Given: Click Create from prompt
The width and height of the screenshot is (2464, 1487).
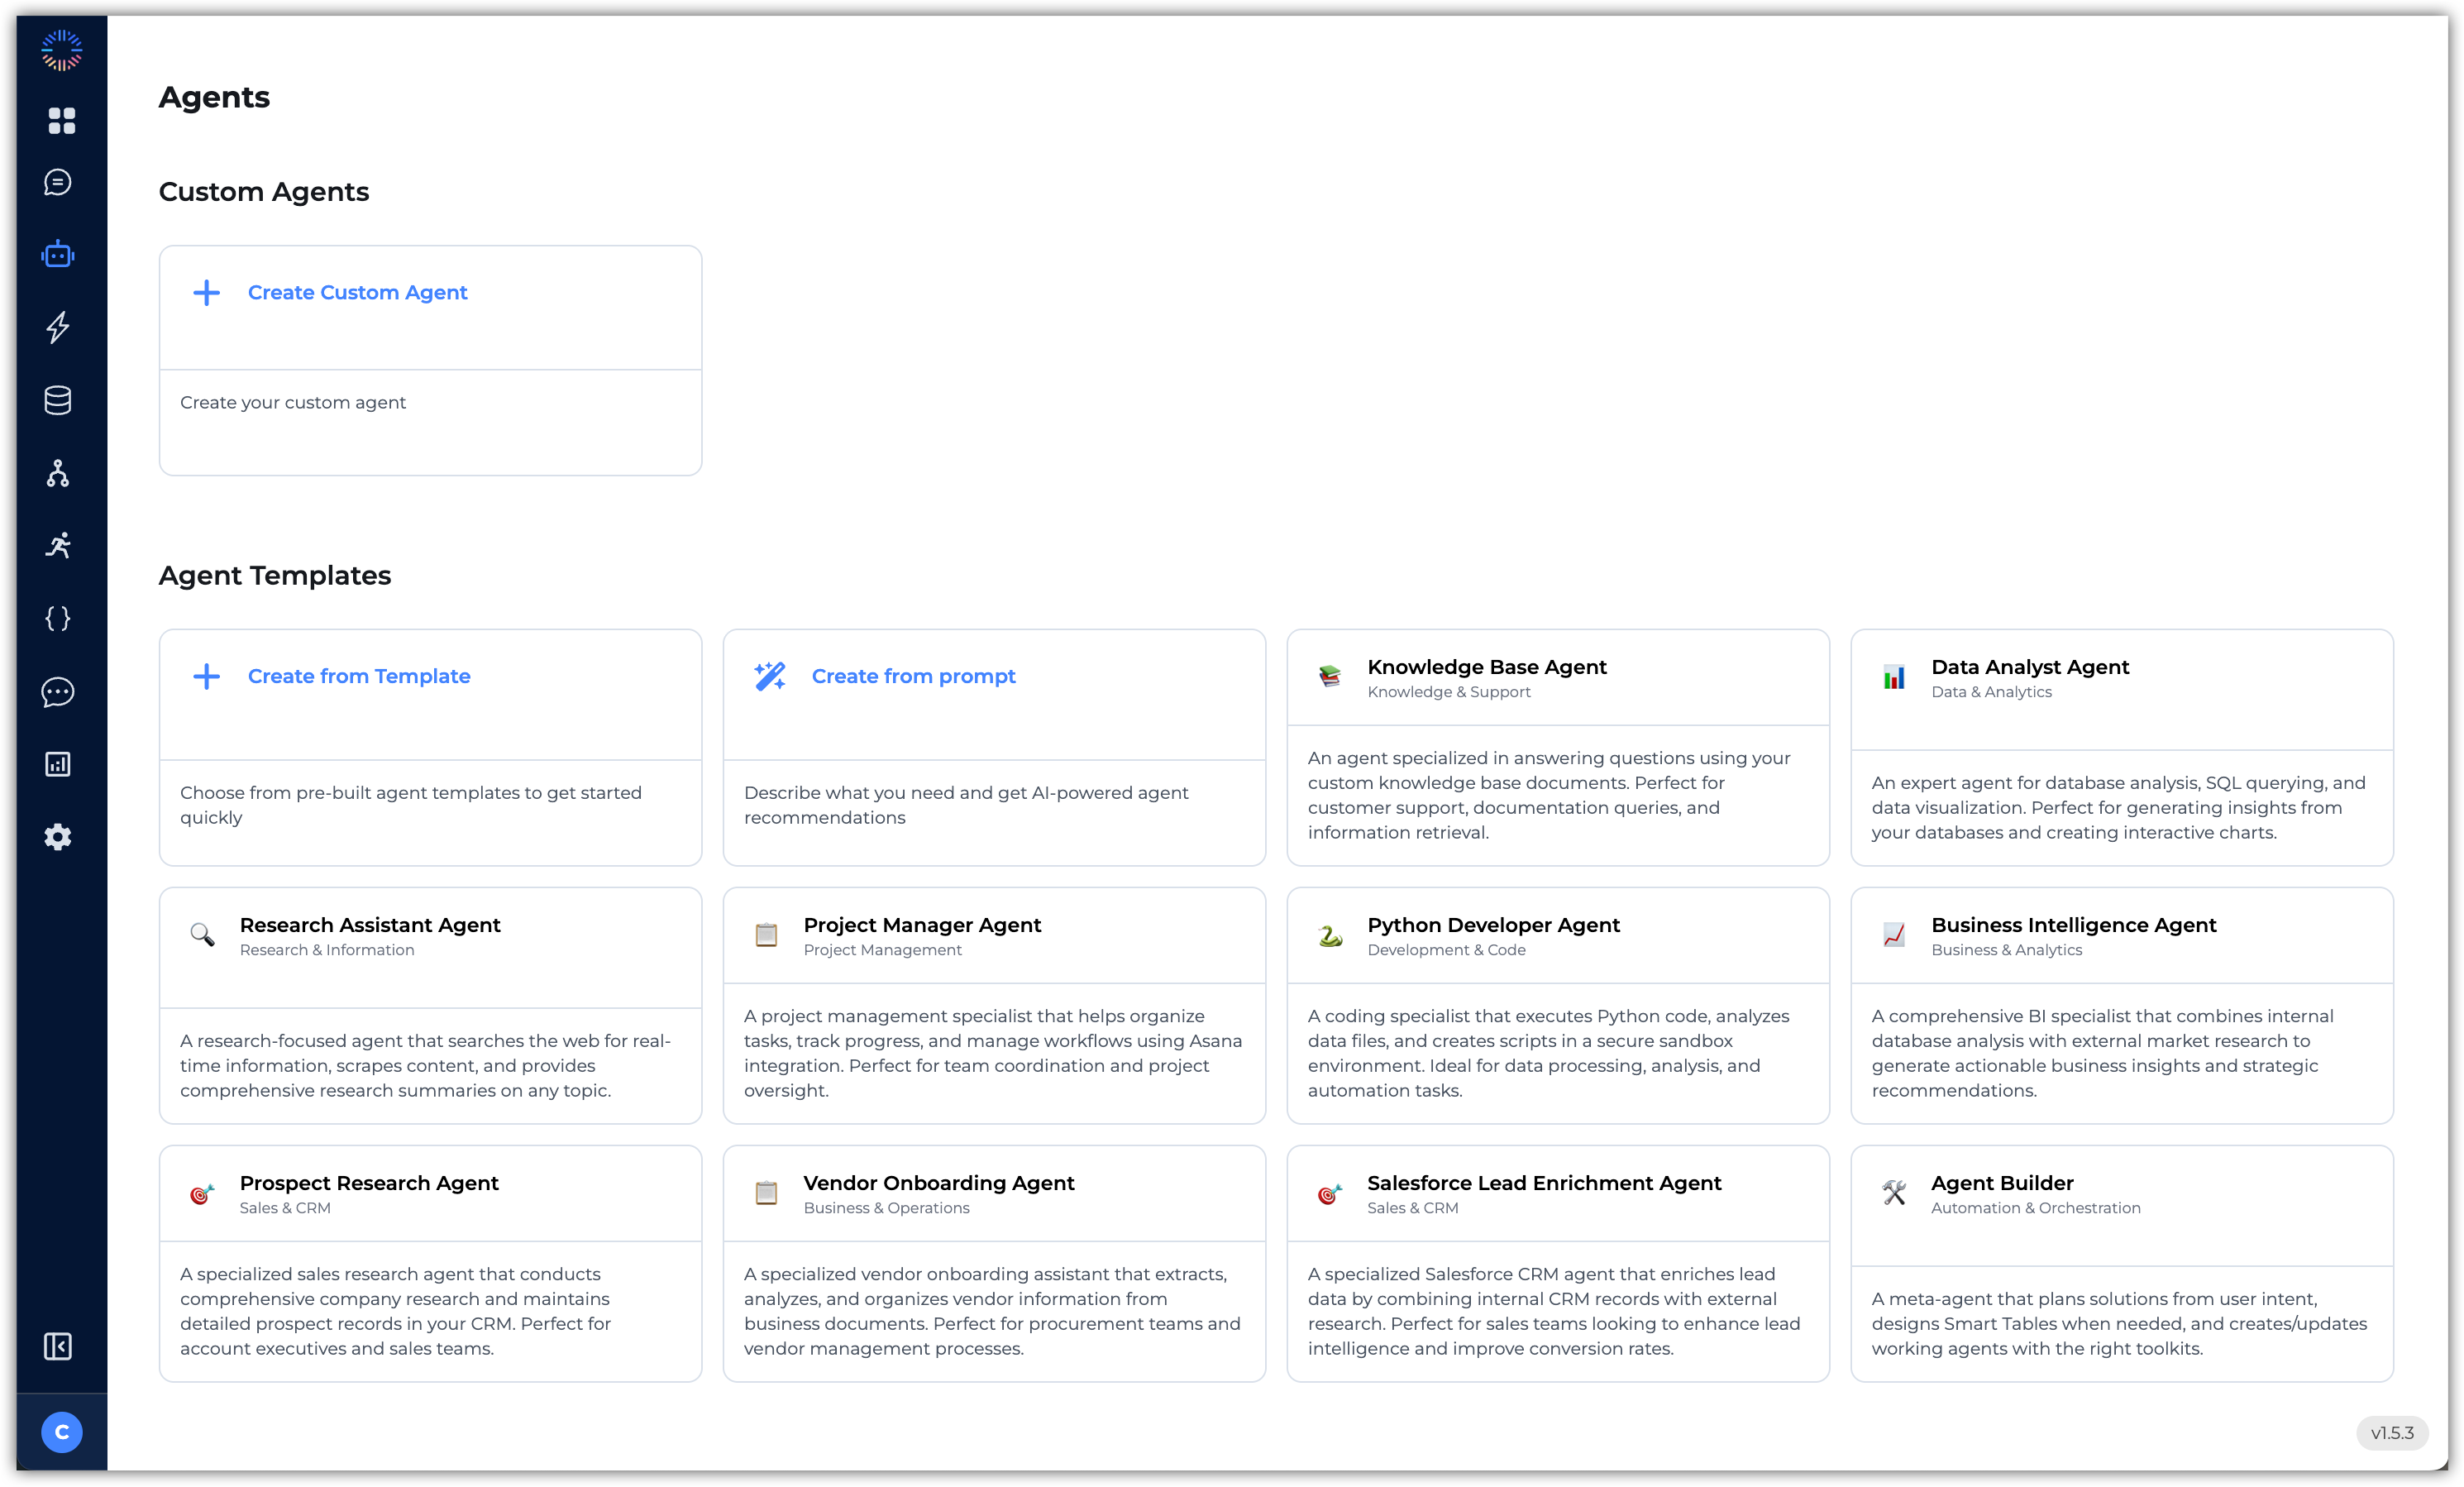Looking at the screenshot, I should (913, 676).
